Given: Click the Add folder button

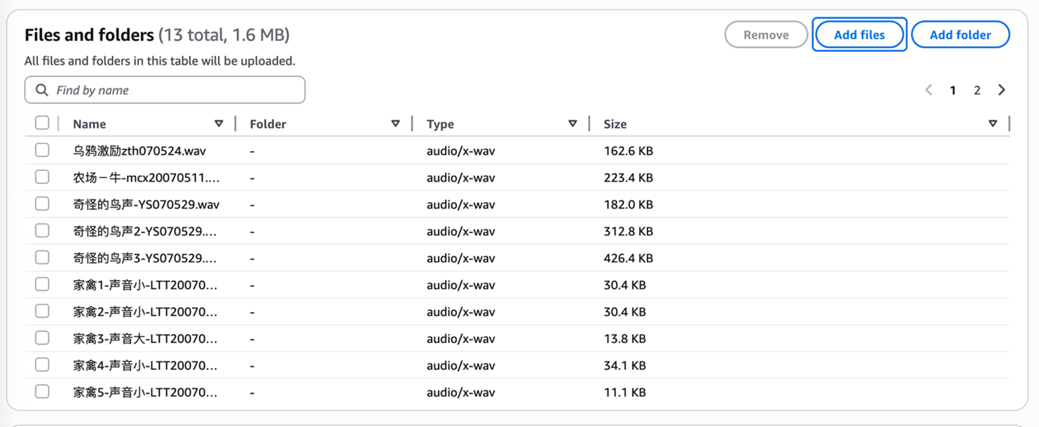Looking at the screenshot, I should [960, 35].
